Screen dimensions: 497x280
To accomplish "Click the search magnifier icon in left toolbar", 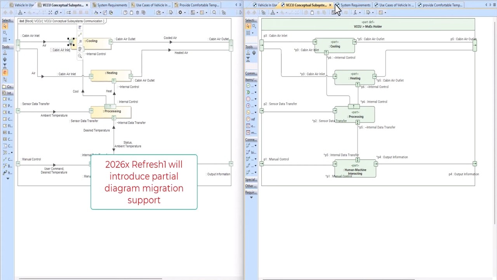I will coord(214,12).
